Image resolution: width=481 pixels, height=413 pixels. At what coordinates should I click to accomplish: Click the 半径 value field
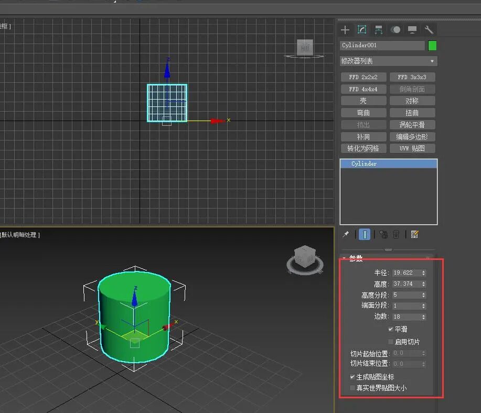click(x=407, y=273)
